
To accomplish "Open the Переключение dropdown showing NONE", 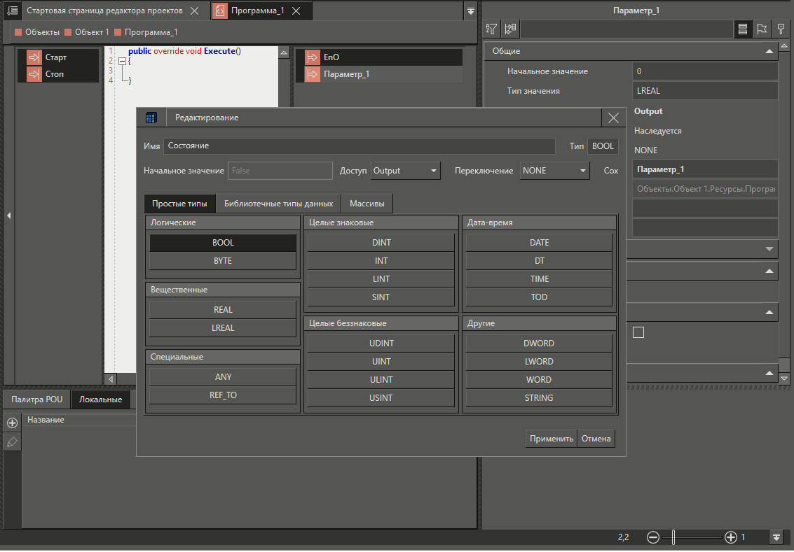I will coord(554,171).
